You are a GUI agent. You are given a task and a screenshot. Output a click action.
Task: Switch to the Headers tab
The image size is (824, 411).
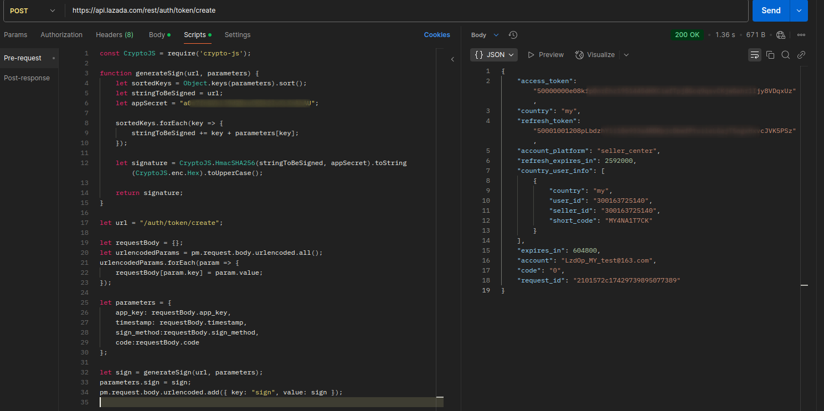pyautogui.click(x=114, y=35)
